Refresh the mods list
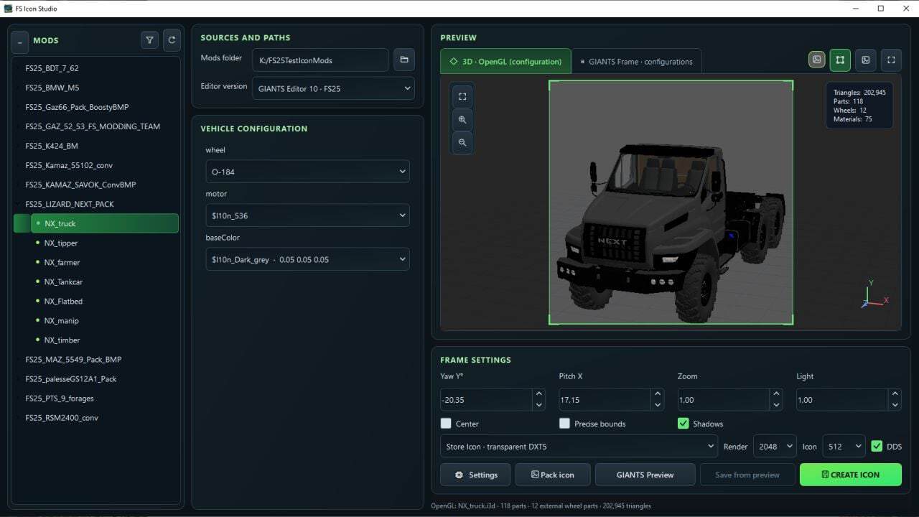919x517 pixels. (172, 40)
